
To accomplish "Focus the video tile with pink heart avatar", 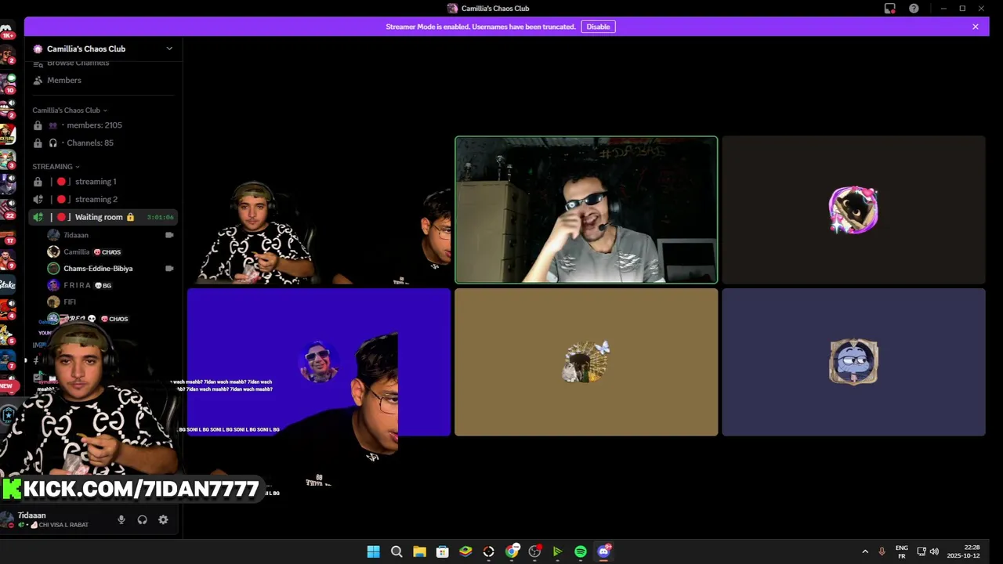I will 853,210.
